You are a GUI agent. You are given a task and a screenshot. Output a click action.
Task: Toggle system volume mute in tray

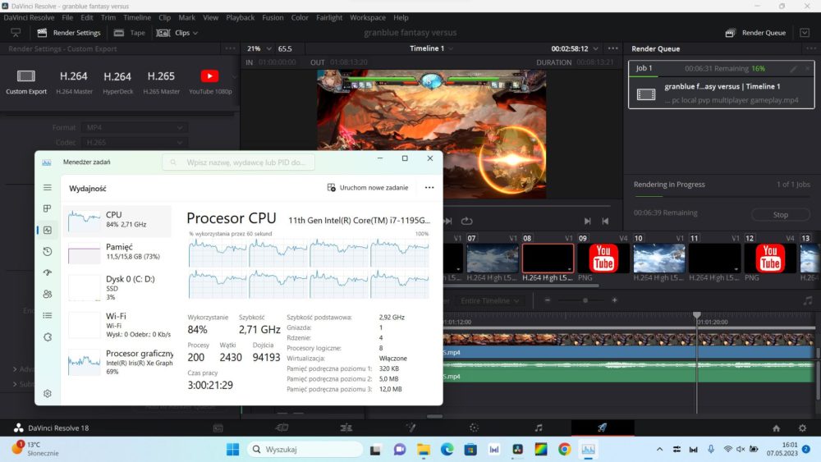[741, 449]
